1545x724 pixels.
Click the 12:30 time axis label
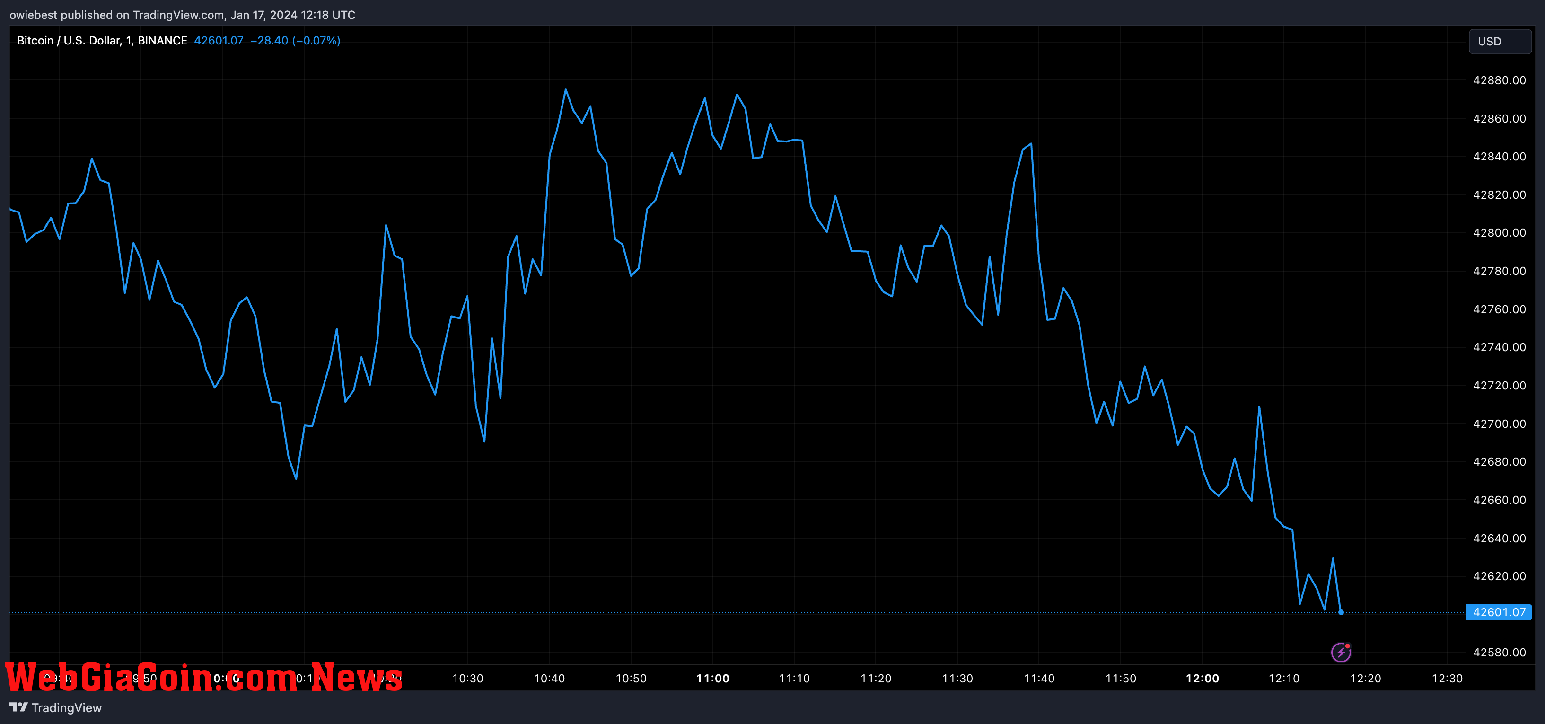pos(1447,679)
